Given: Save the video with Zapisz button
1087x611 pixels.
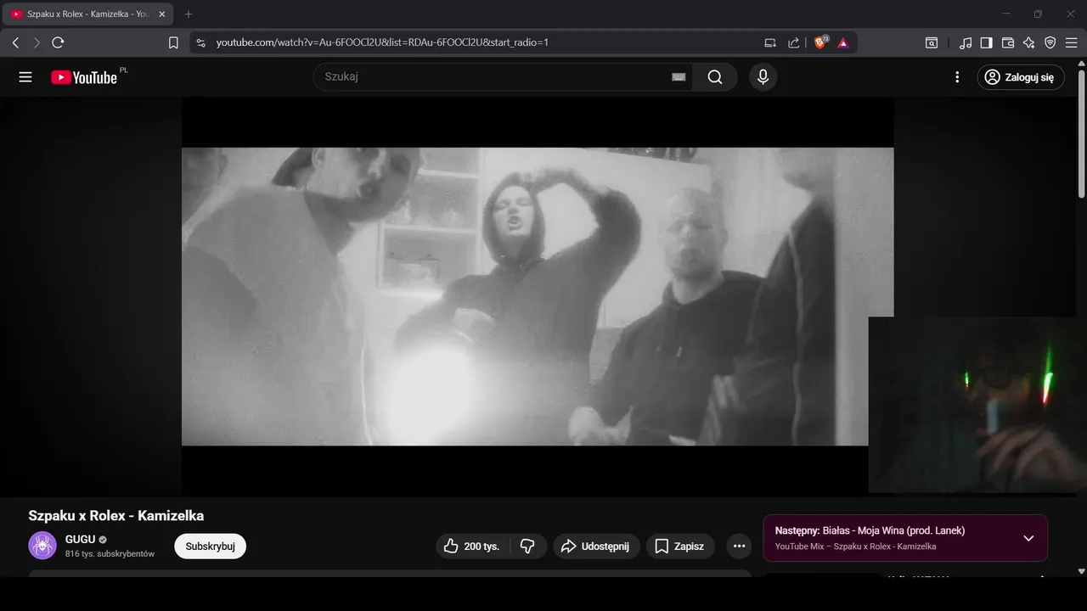Looking at the screenshot, I should click(680, 547).
